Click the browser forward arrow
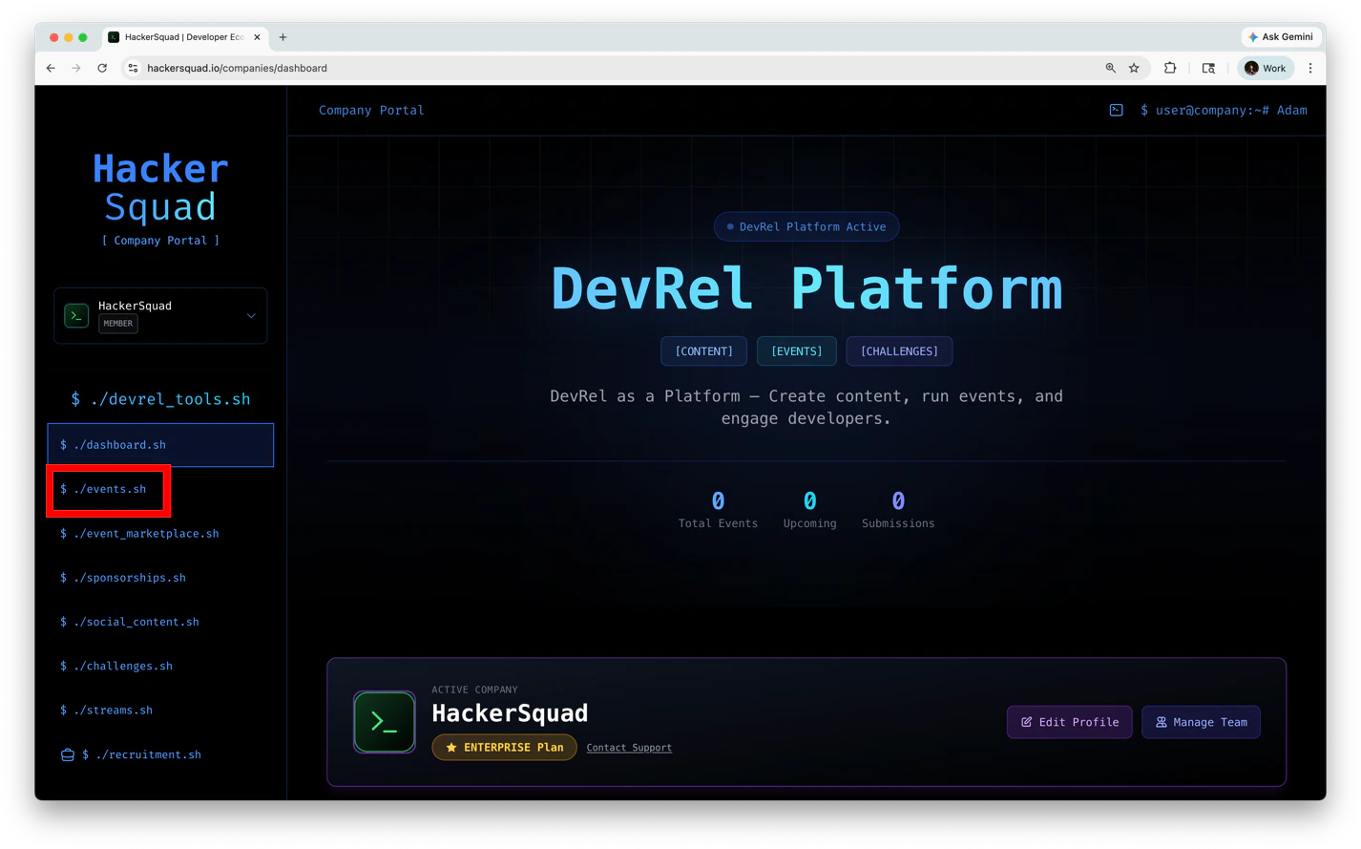 point(76,68)
